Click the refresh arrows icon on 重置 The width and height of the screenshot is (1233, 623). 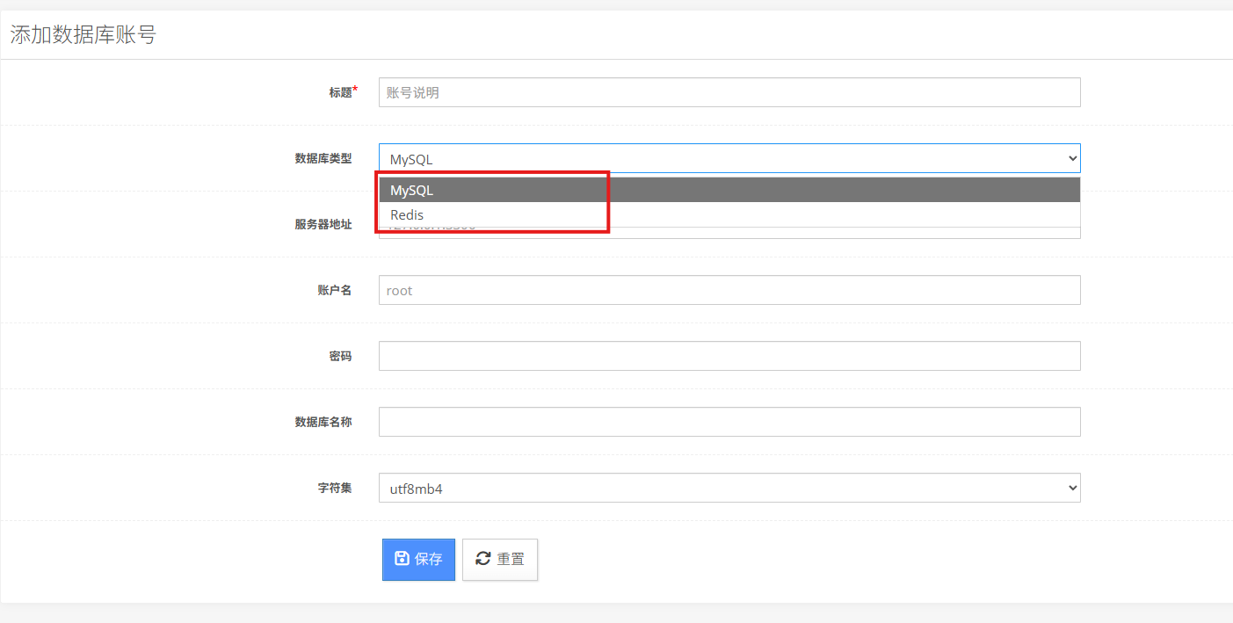tap(482, 559)
